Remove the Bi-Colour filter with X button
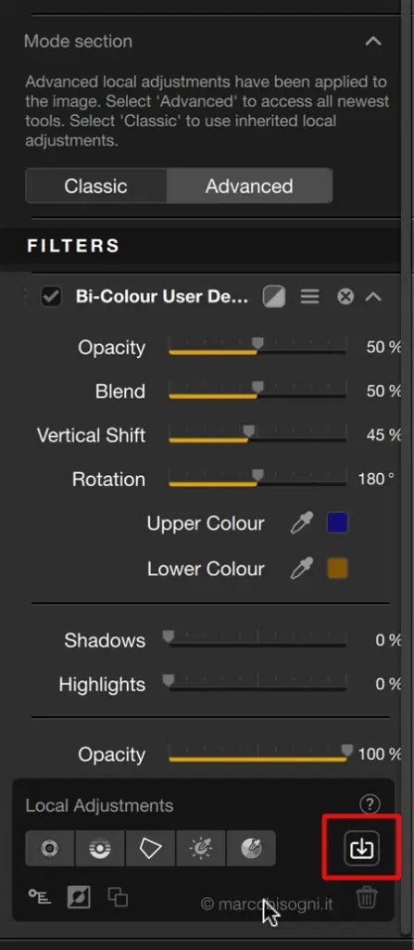This screenshot has height=950, width=414. point(345,297)
